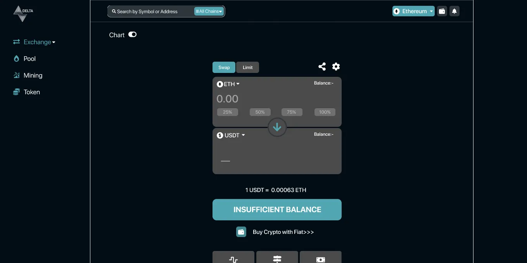Open the ETH token selector
This screenshot has height=263, width=527.
pyautogui.click(x=228, y=84)
